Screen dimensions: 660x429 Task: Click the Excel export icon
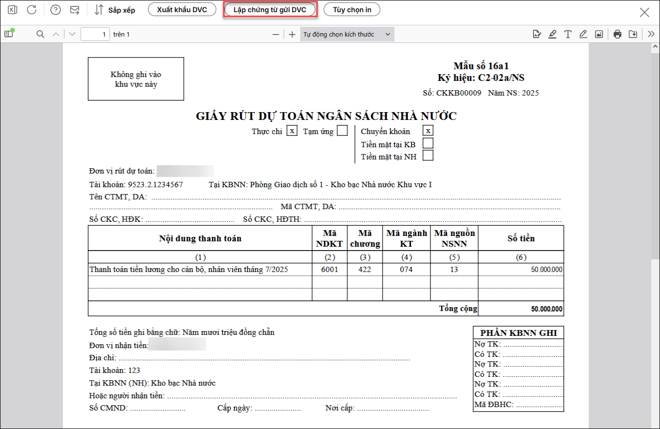[13, 10]
